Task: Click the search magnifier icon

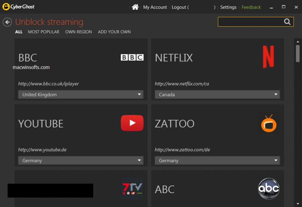Action: click(287, 22)
